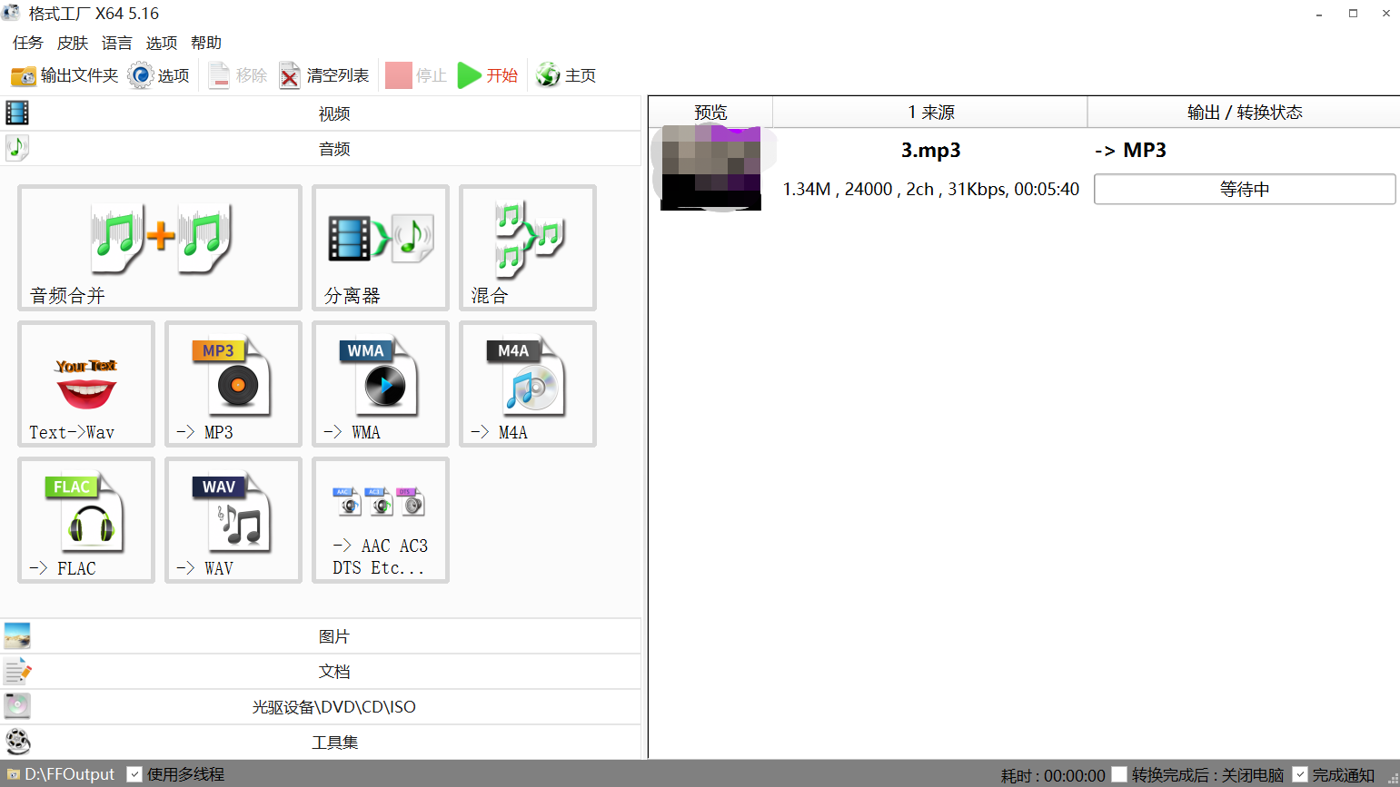Open the 皮肤 skin menu
This screenshot has height=787, width=1400.
point(72,43)
